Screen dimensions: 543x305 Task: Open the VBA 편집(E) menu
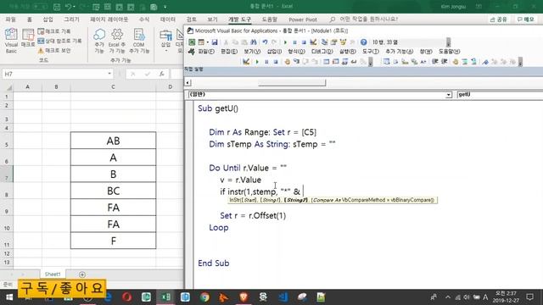229,52
